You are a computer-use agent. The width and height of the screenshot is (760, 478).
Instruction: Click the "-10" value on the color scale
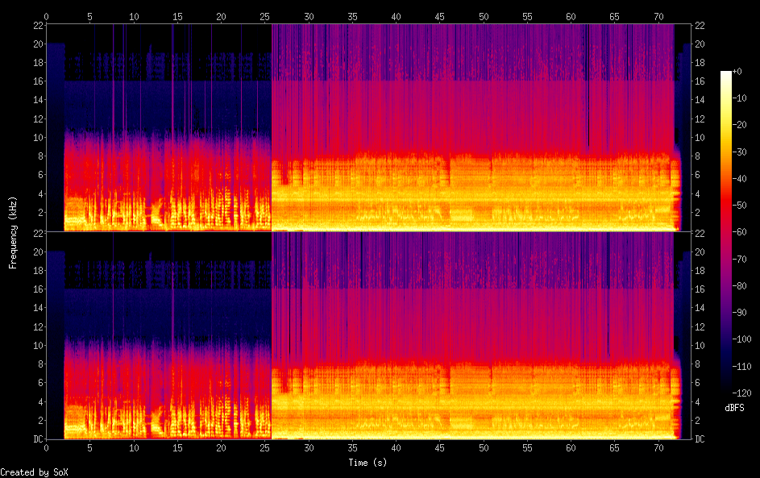coord(740,98)
